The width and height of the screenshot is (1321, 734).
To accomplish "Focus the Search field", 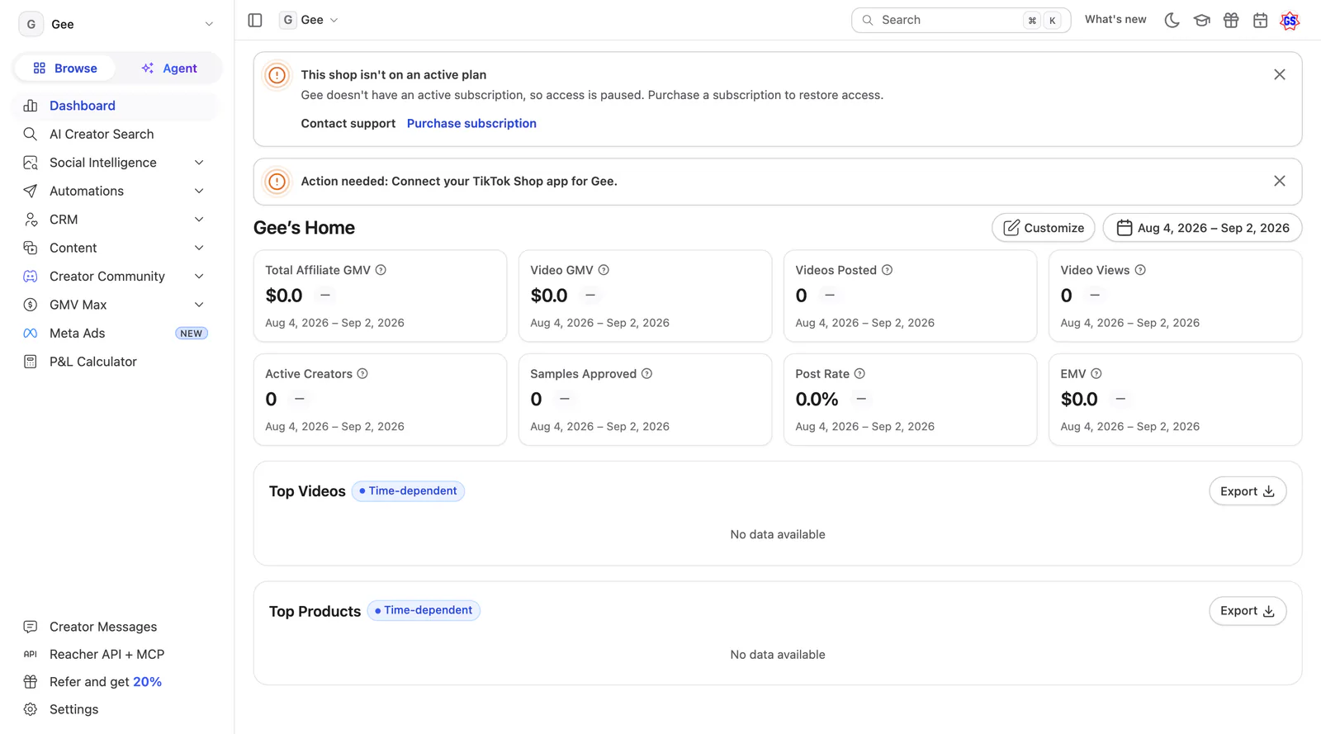I will tap(961, 20).
